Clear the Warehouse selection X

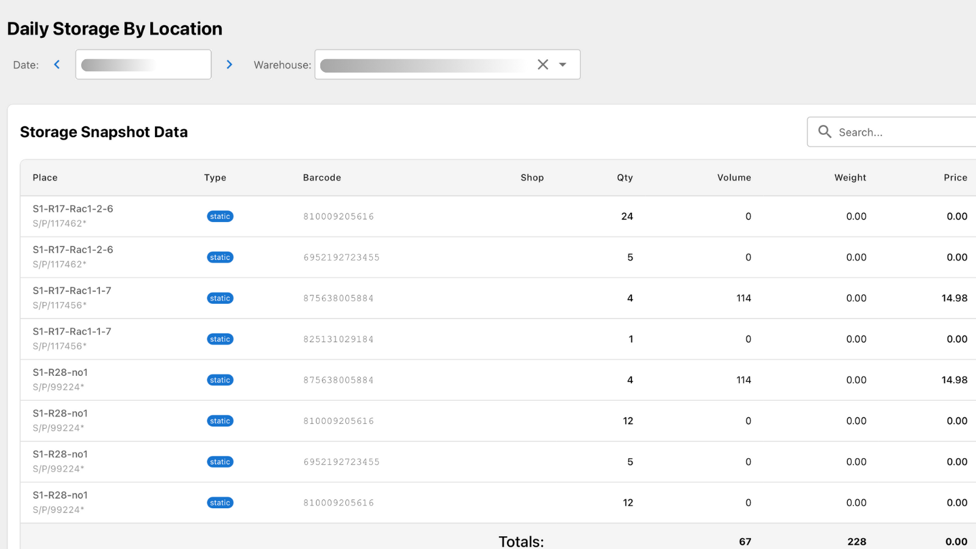click(542, 65)
